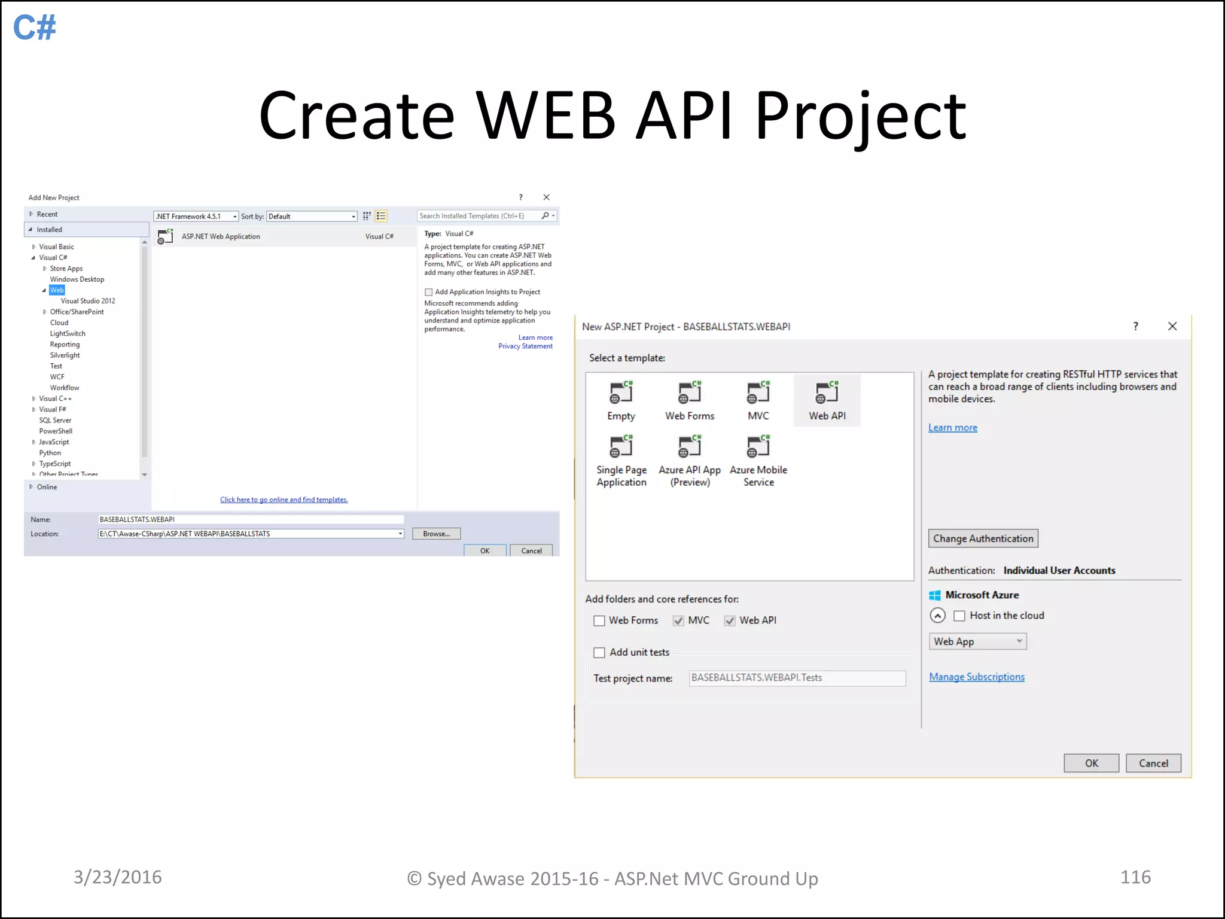Expand the Store Apps node

point(44,269)
